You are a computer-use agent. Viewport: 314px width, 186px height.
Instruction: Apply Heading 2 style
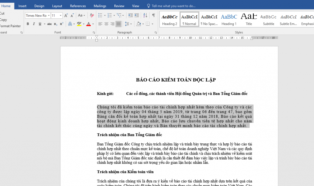(170, 20)
